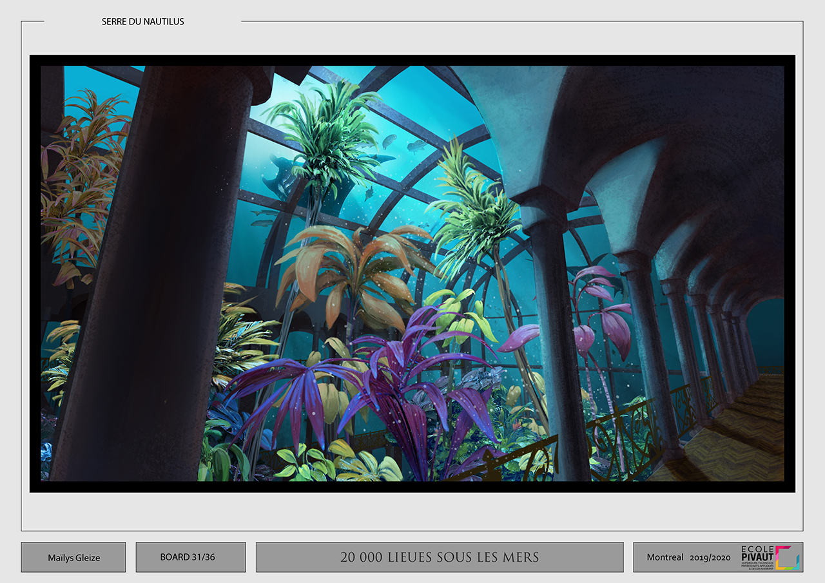Open the underwater greenhouse artwork image
Screen dimensions: 825x583
(x=412, y=274)
